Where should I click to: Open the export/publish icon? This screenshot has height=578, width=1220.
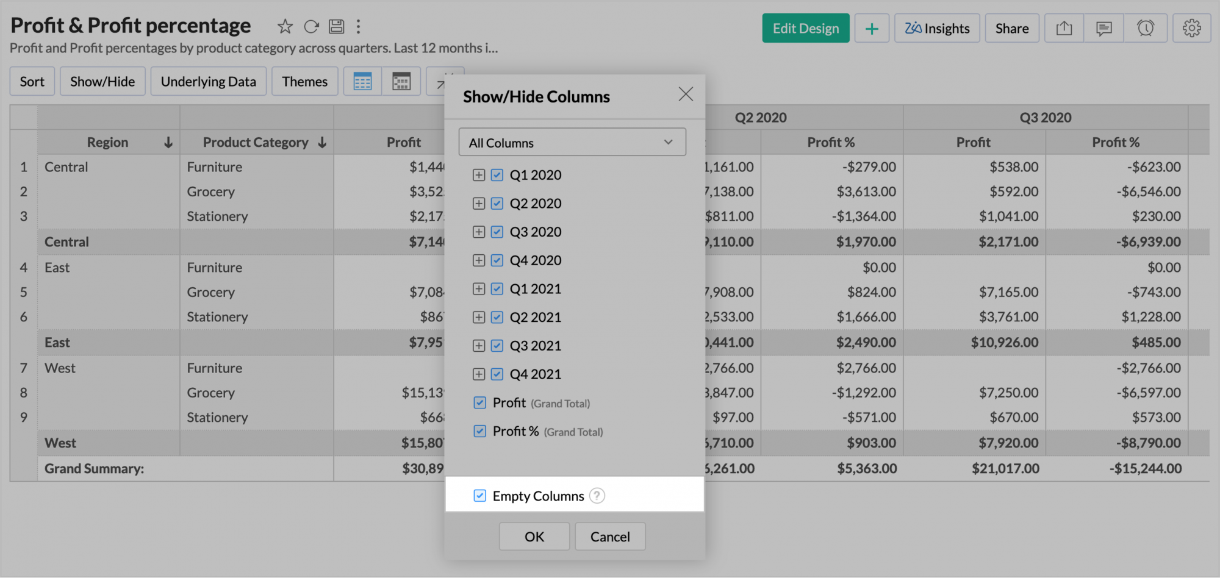(x=1064, y=27)
